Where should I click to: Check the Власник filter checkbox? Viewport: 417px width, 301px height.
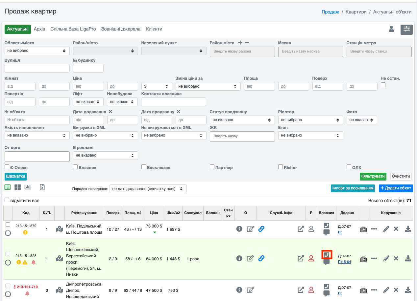[x=75, y=167]
